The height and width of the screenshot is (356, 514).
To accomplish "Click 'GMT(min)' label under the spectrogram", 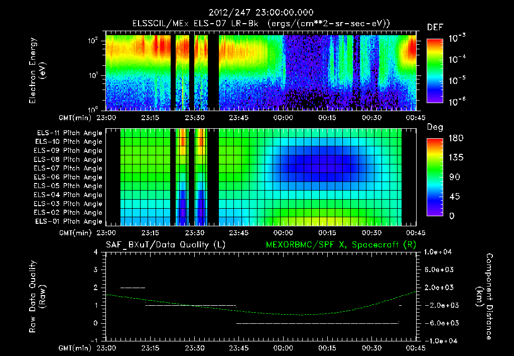I will coord(75,118).
